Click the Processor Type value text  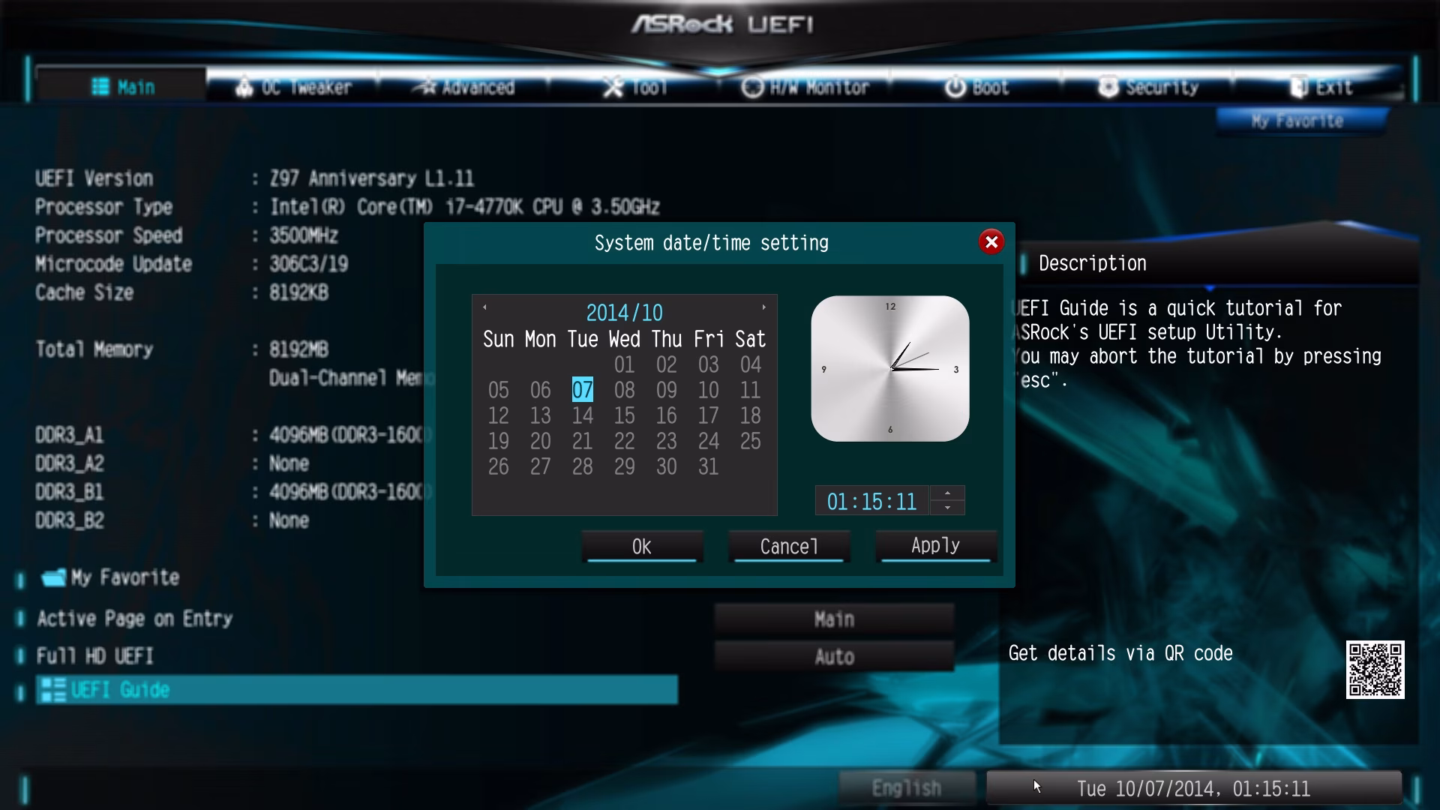coord(465,207)
